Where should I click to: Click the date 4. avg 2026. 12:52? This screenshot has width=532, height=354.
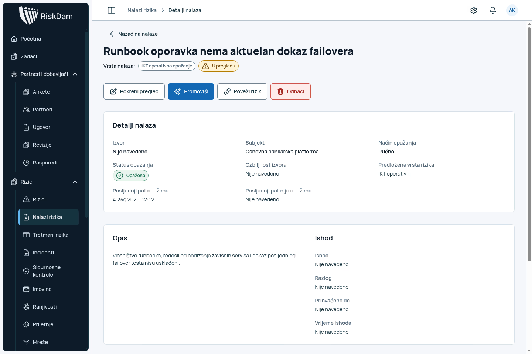(x=133, y=199)
